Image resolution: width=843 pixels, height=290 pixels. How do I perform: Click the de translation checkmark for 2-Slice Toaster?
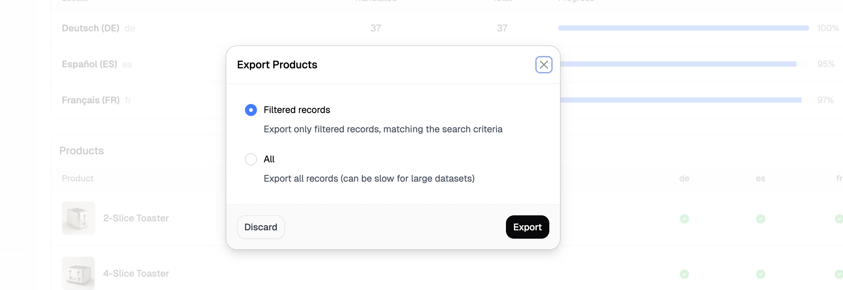pyautogui.click(x=684, y=218)
